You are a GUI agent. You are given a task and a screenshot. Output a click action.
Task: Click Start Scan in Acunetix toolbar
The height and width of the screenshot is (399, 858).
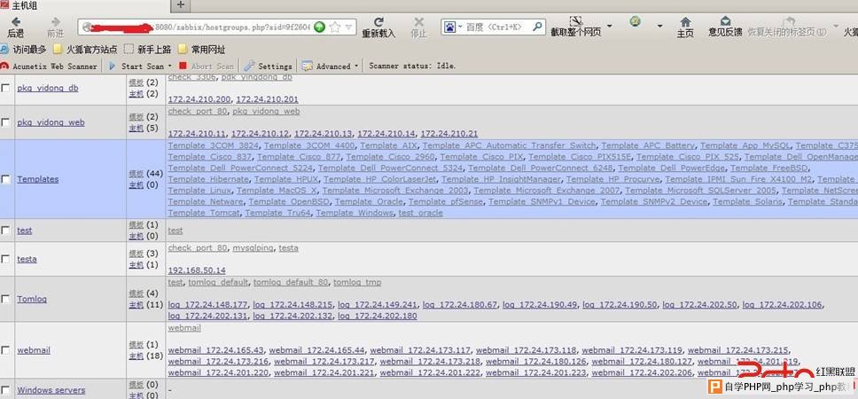[x=136, y=66]
